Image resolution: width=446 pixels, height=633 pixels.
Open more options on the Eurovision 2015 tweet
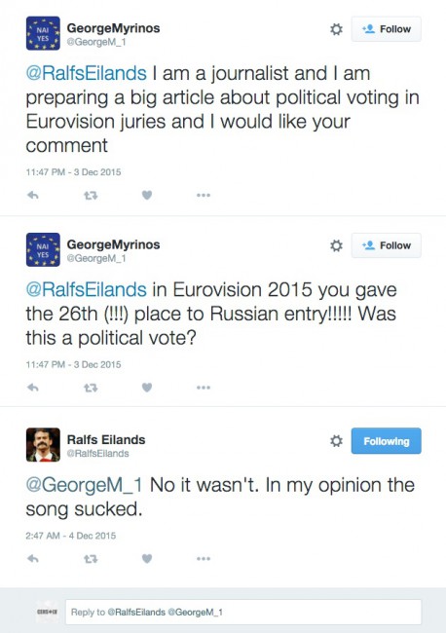[204, 388]
